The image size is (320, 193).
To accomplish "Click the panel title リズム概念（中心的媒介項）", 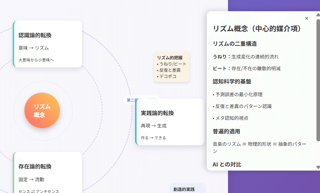I will [x=257, y=29].
